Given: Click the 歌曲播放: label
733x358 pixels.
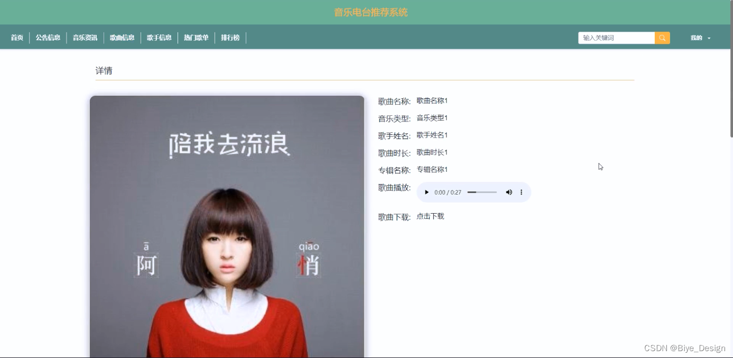Looking at the screenshot, I should pyautogui.click(x=394, y=188).
